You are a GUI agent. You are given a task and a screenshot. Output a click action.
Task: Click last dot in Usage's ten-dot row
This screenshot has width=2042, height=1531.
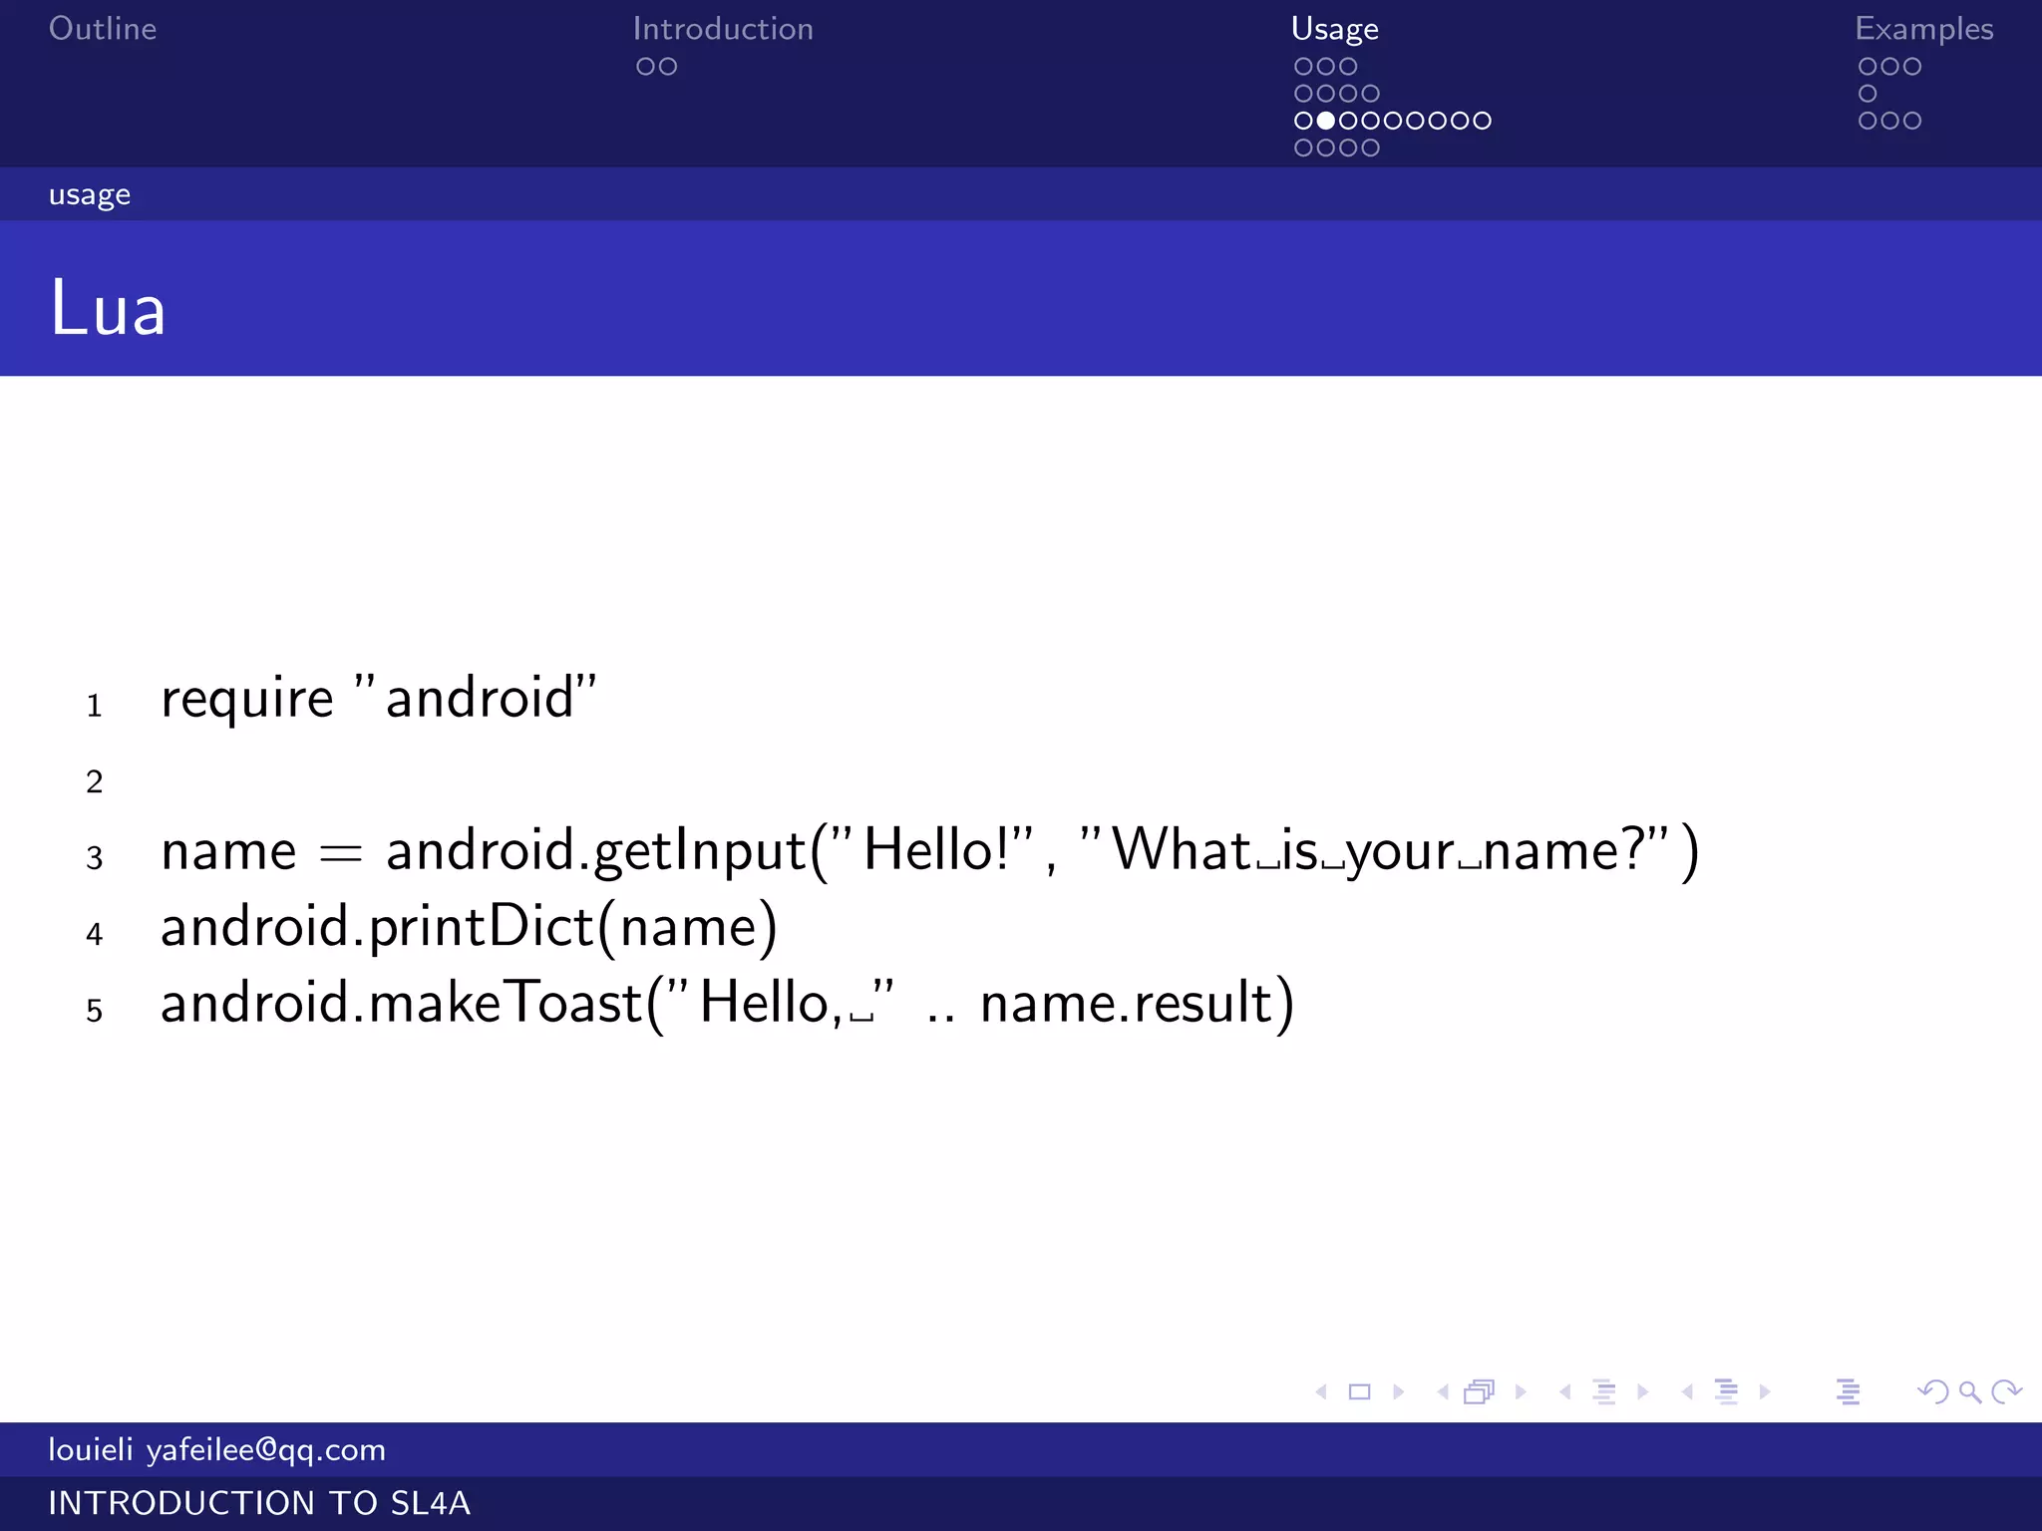[1483, 121]
